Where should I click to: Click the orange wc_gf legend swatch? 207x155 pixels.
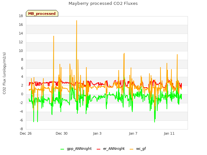click(x=132, y=149)
